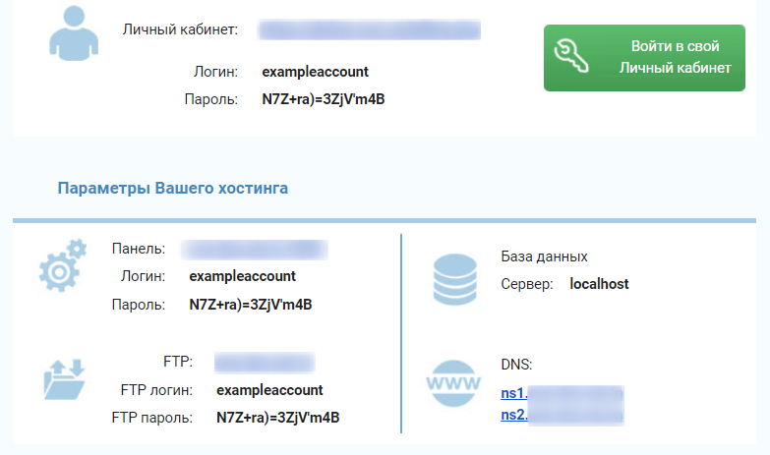
Task: Click the blurred Личный кабинет URL
Action: [x=369, y=29]
